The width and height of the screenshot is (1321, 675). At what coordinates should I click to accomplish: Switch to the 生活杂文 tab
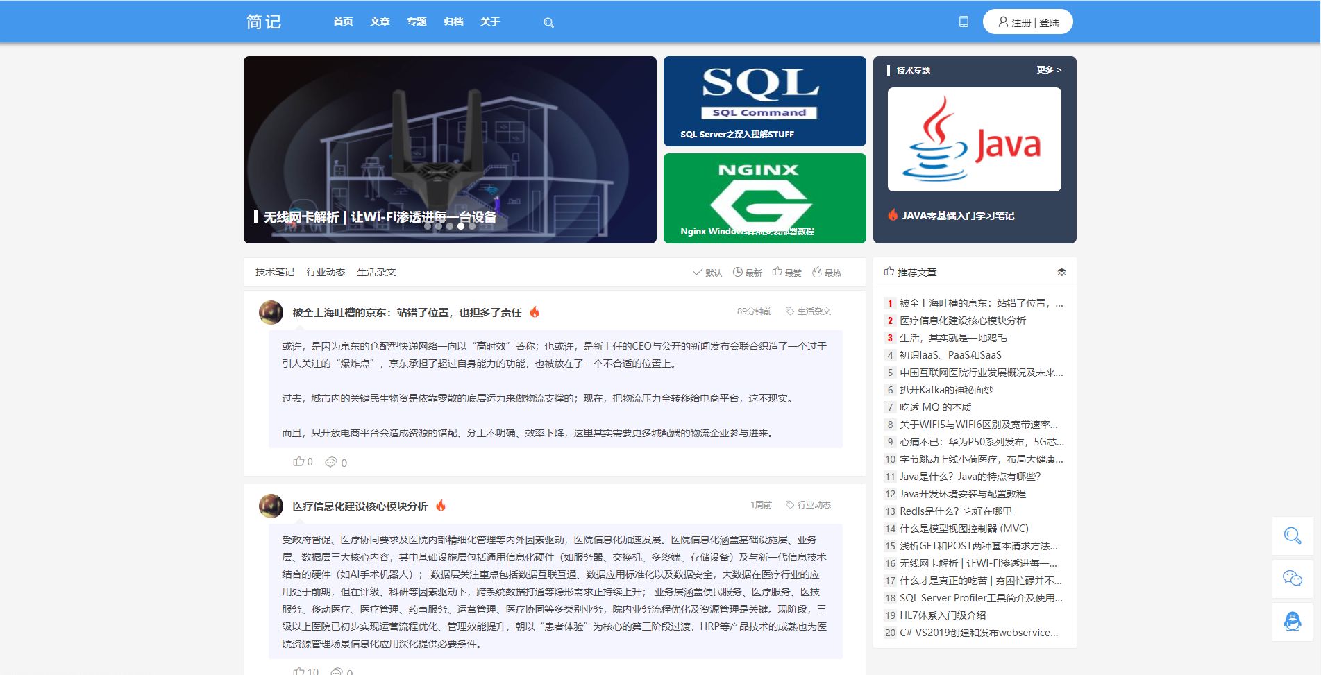(376, 273)
